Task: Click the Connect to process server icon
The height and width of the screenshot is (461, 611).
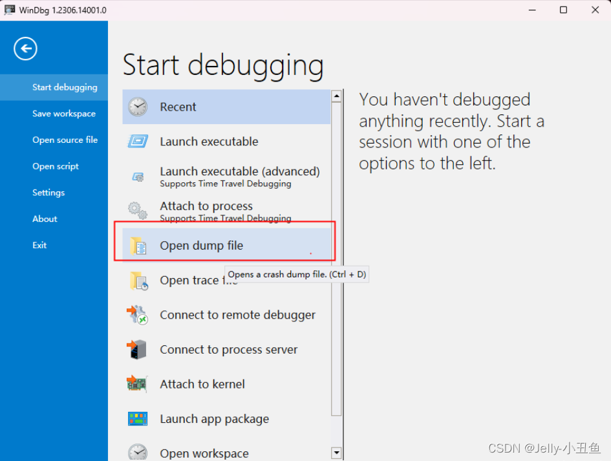Action: (x=136, y=350)
